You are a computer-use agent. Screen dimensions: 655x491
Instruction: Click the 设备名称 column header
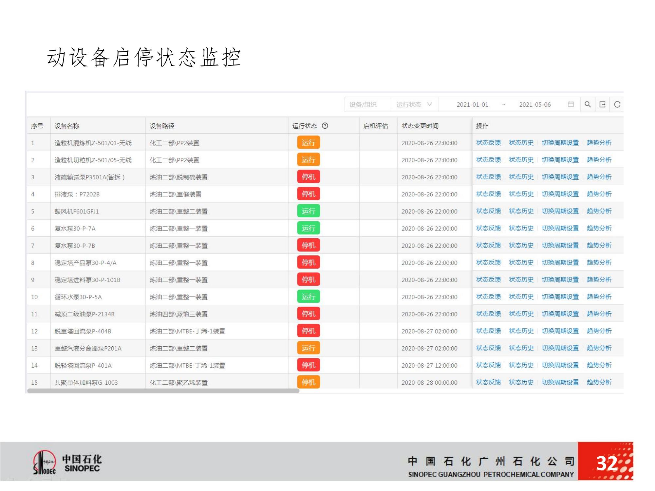point(67,126)
